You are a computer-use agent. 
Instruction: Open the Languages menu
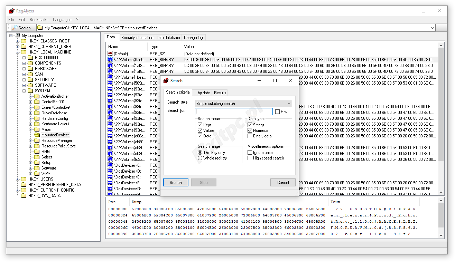pyautogui.click(x=62, y=20)
